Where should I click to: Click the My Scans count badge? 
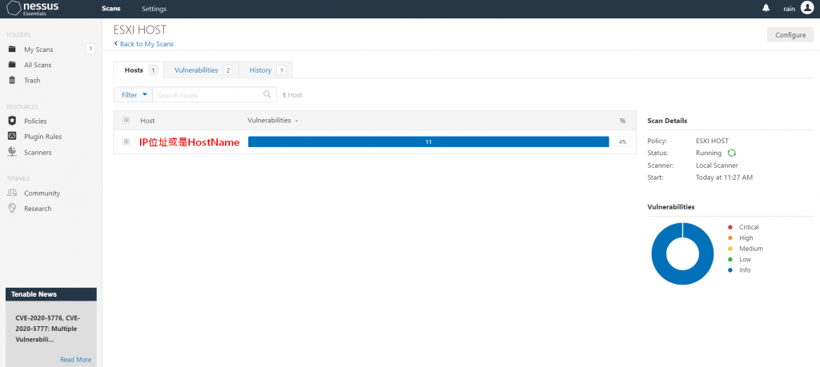click(x=90, y=49)
